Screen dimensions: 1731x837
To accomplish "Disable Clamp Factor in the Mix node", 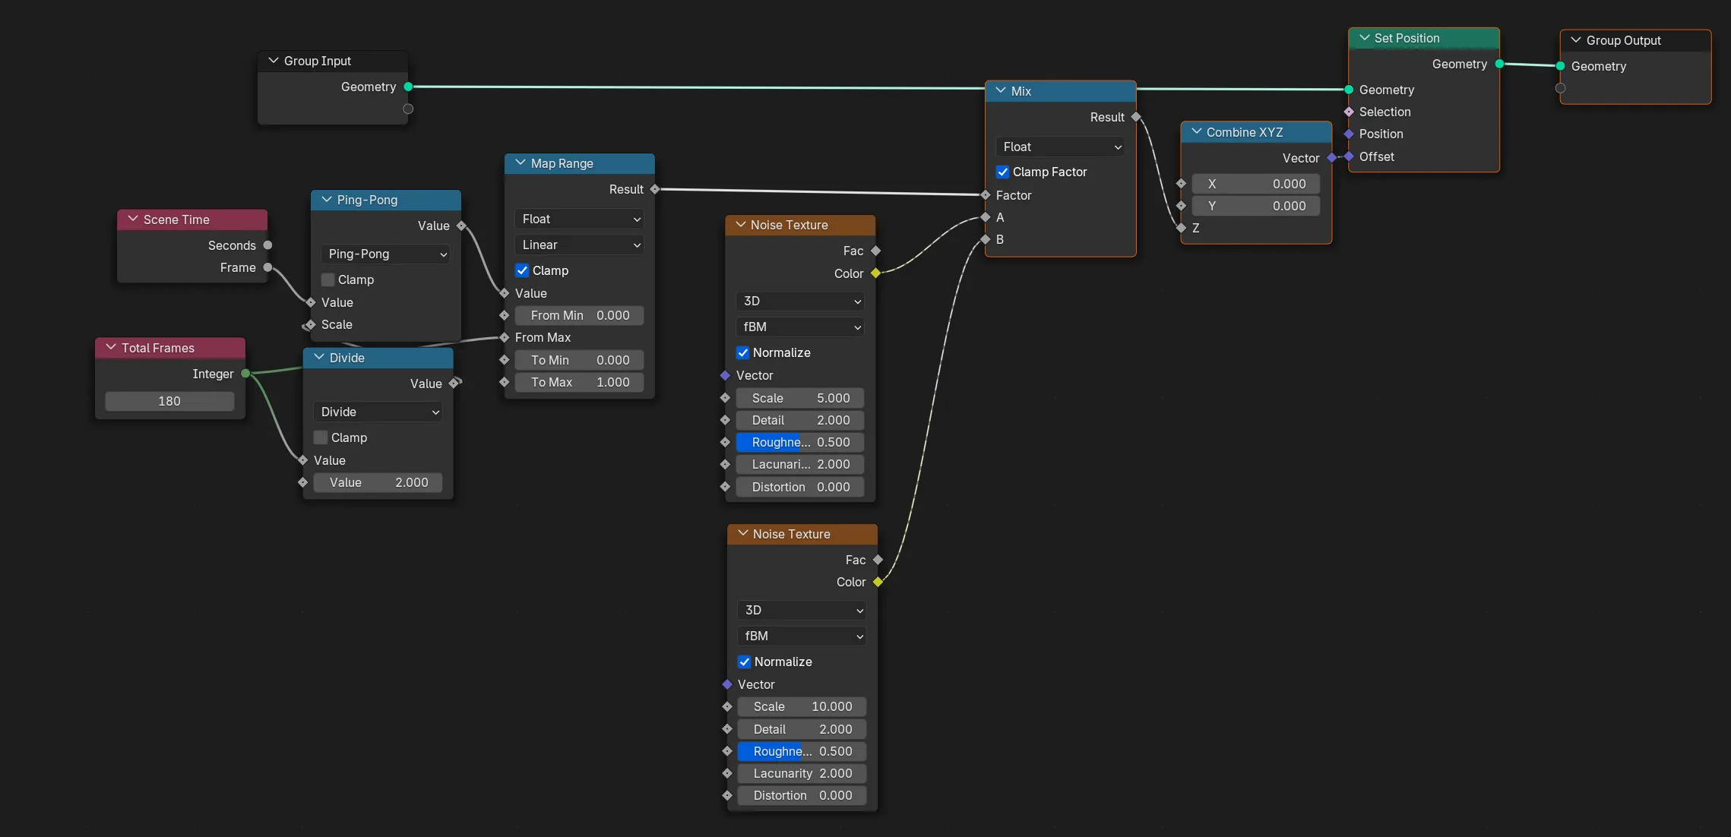I will [x=1002, y=172].
